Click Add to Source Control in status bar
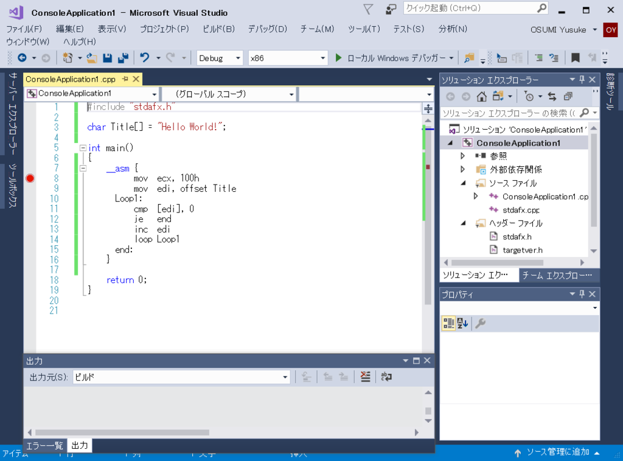Viewport: 623px width, 461px height. 557,452
